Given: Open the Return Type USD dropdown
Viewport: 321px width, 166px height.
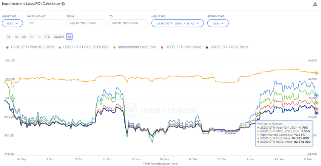Looking at the screenshot, I should [218, 23].
